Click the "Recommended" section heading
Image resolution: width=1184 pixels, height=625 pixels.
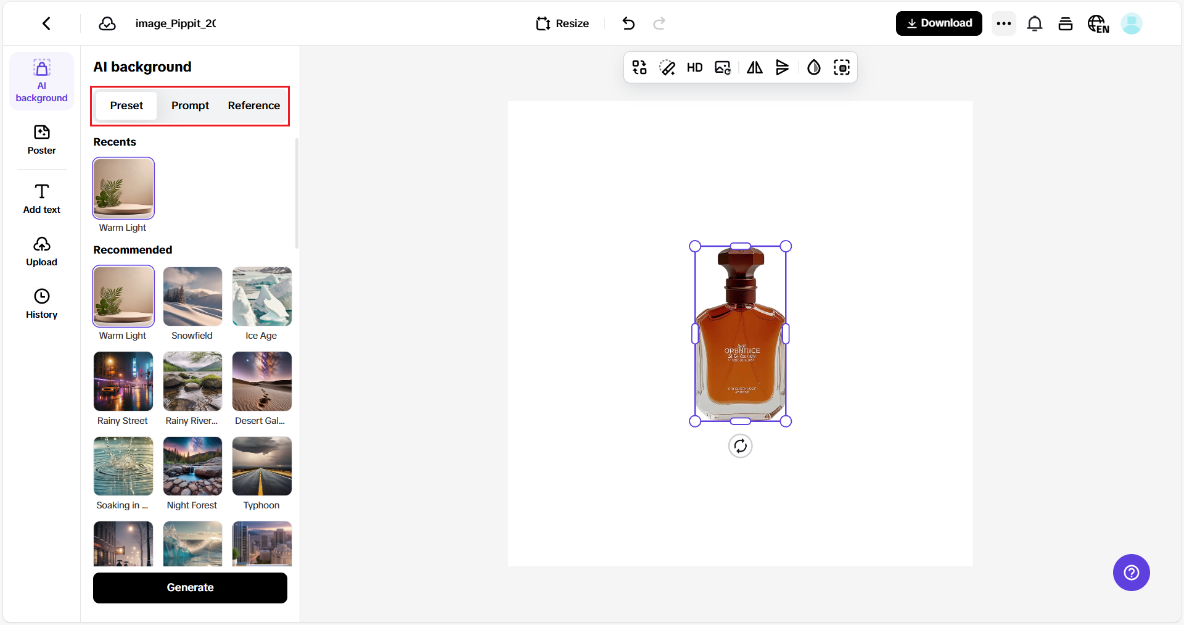133,250
